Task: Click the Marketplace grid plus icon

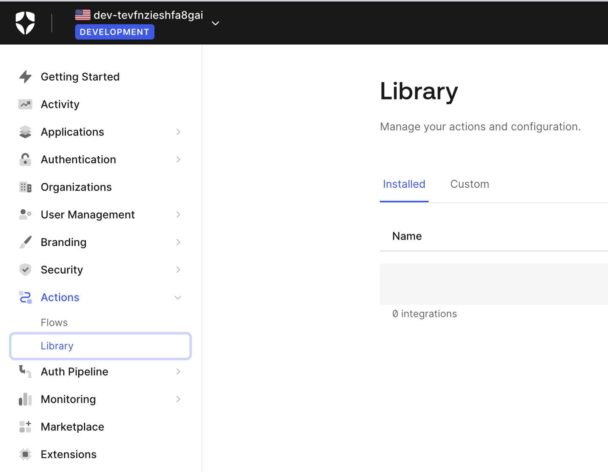Action: (25, 426)
